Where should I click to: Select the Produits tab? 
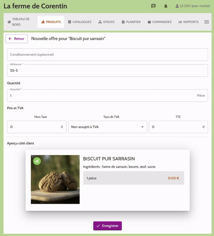tap(51, 22)
